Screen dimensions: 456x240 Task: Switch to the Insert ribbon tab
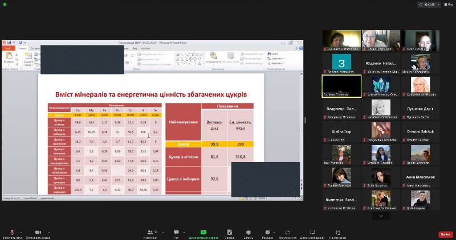coord(35,48)
